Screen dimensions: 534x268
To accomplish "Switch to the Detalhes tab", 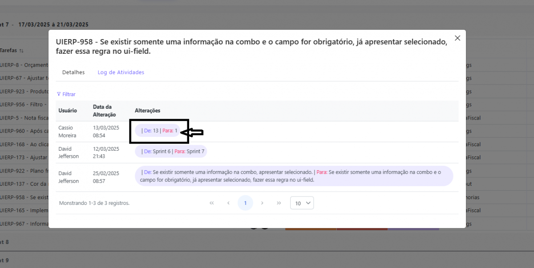I will coord(73,72).
